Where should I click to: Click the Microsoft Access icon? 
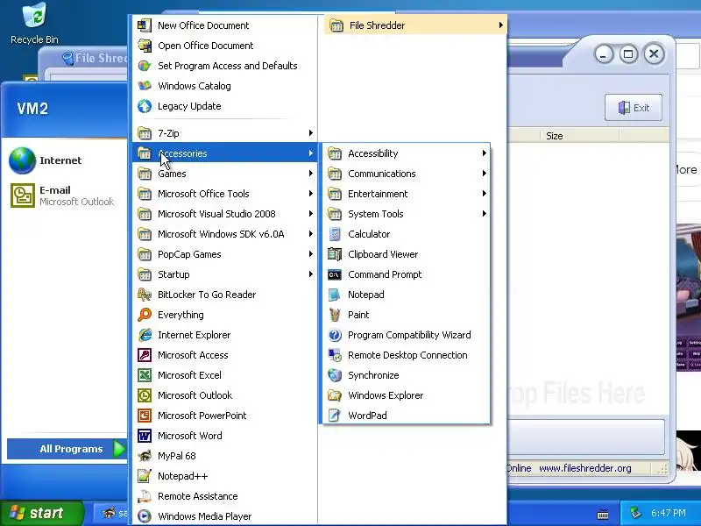pos(145,355)
